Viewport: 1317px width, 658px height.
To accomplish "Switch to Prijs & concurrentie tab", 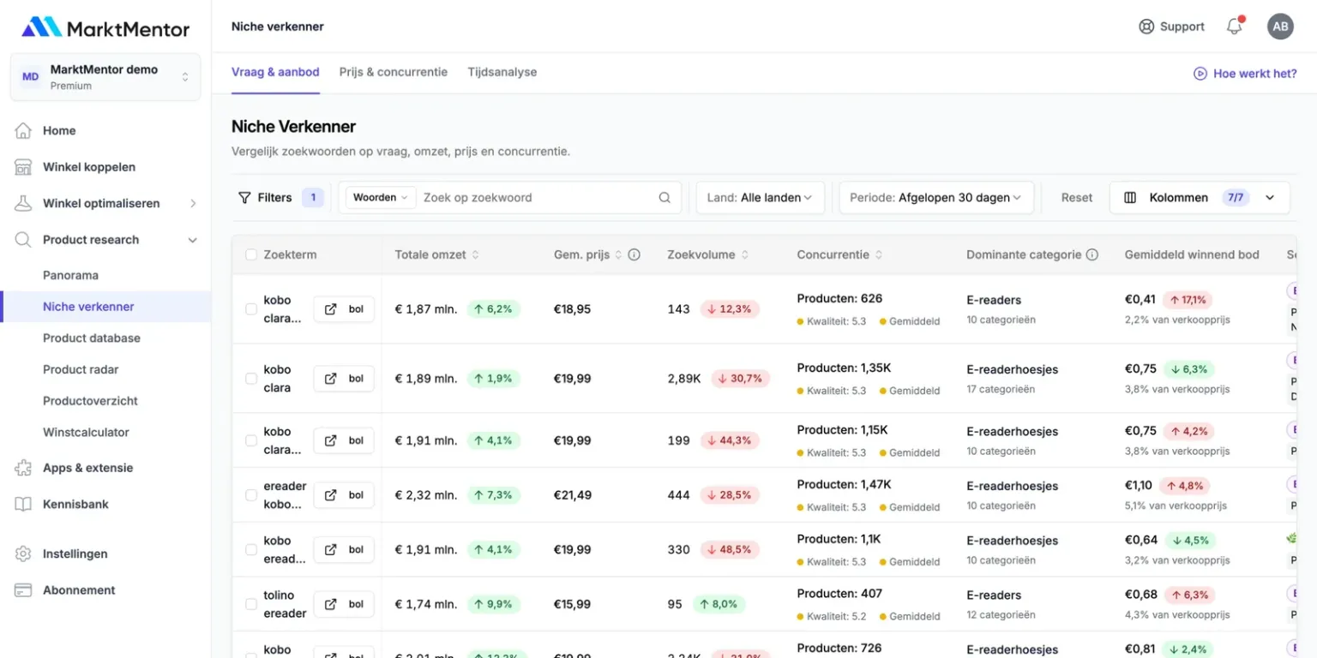I will tap(394, 72).
